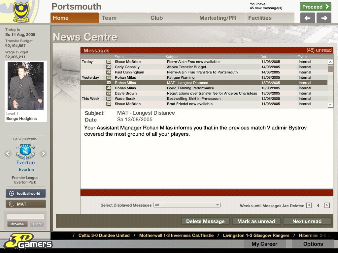Click envelope icon for Wade Burak message
The width and height of the screenshot is (338, 253).
click(108, 98)
